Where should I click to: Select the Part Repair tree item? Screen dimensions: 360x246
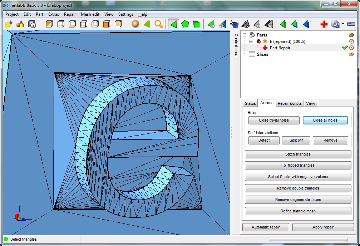280,48
